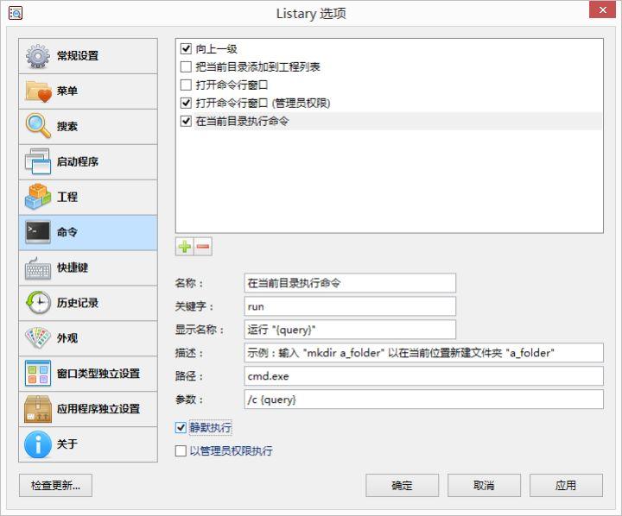Screen dimensions: 622x516
Task: Click the 搜索 magnifier icon
Action: point(38,126)
